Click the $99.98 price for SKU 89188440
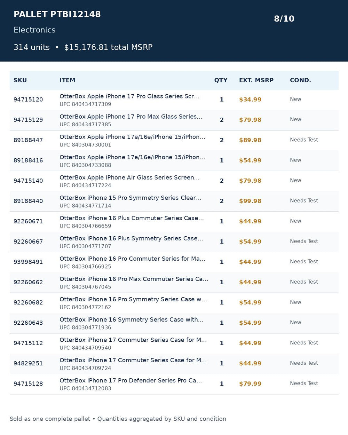The width and height of the screenshot is (348, 435). tap(250, 201)
